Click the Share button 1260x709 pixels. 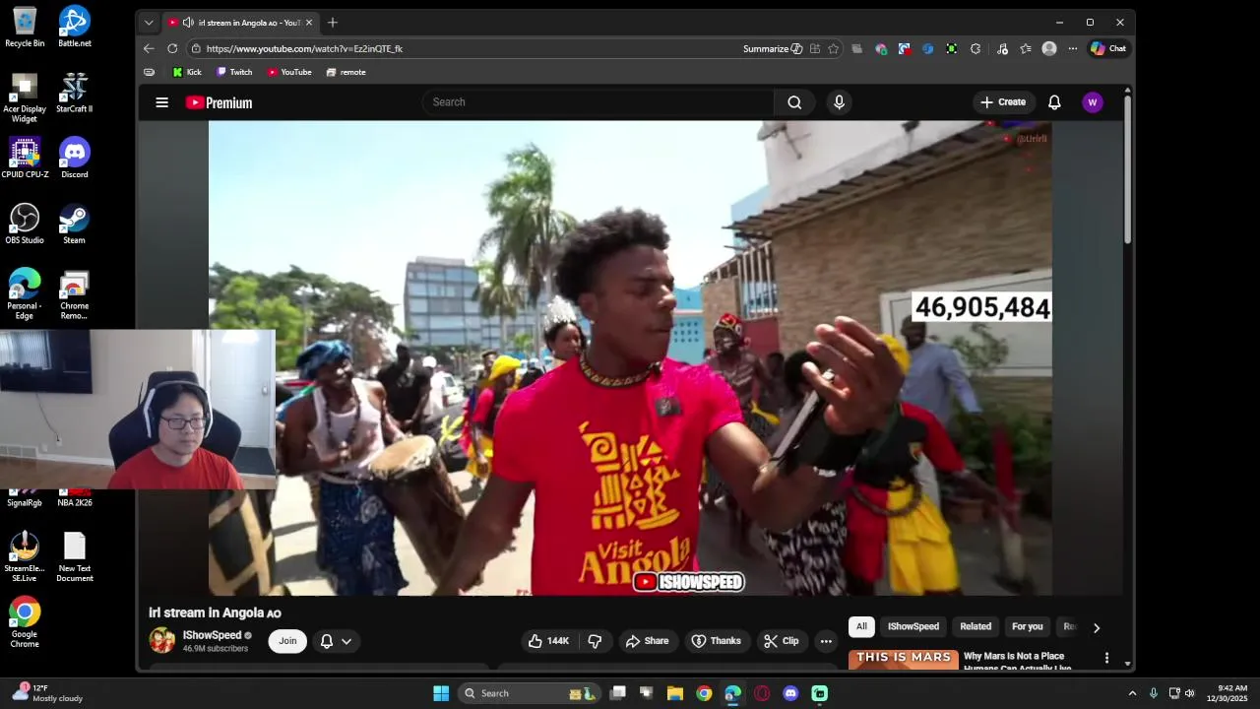tap(647, 641)
